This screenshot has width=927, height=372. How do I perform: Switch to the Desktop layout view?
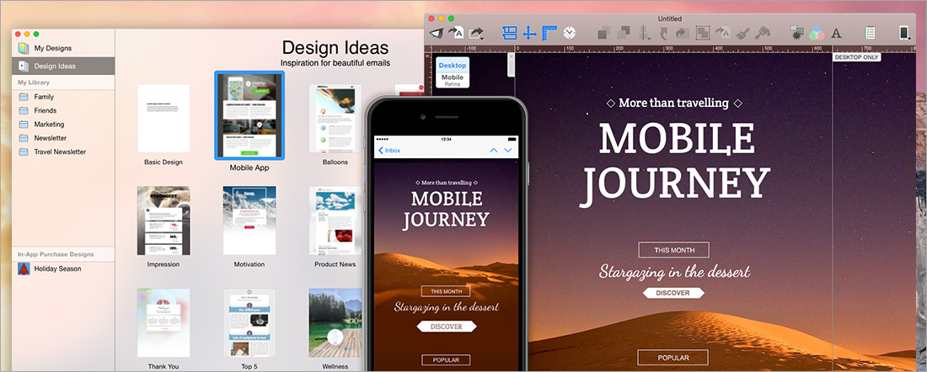click(453, 65)
